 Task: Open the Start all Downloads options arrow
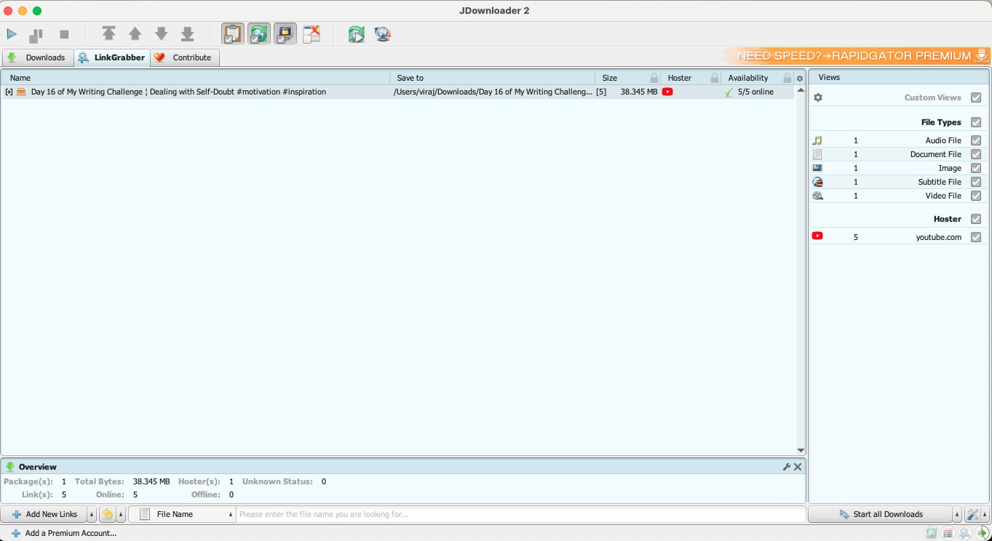956,514
